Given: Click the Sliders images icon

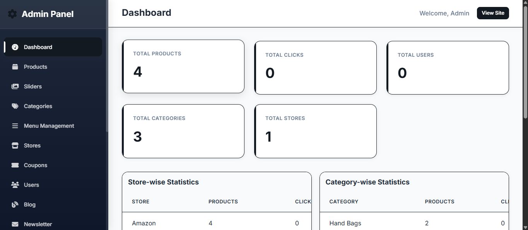Looking at the screenshot, I should (x=15, y=86).
